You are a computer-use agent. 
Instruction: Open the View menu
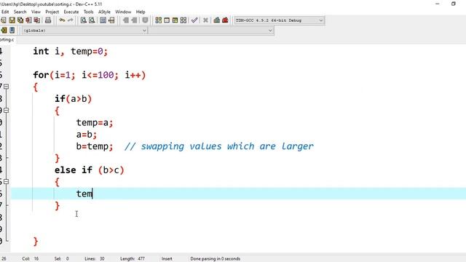click(x=36, y=12)
